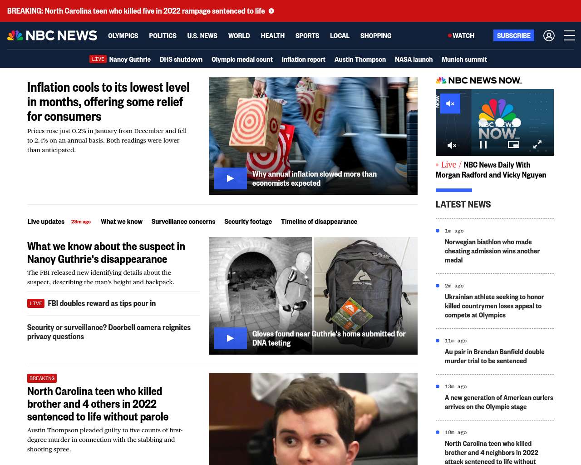Open the doorbell camera privacy questions story
Image resolution: width=581 pixels, height=465 pixels.
(x=109, y=332)
